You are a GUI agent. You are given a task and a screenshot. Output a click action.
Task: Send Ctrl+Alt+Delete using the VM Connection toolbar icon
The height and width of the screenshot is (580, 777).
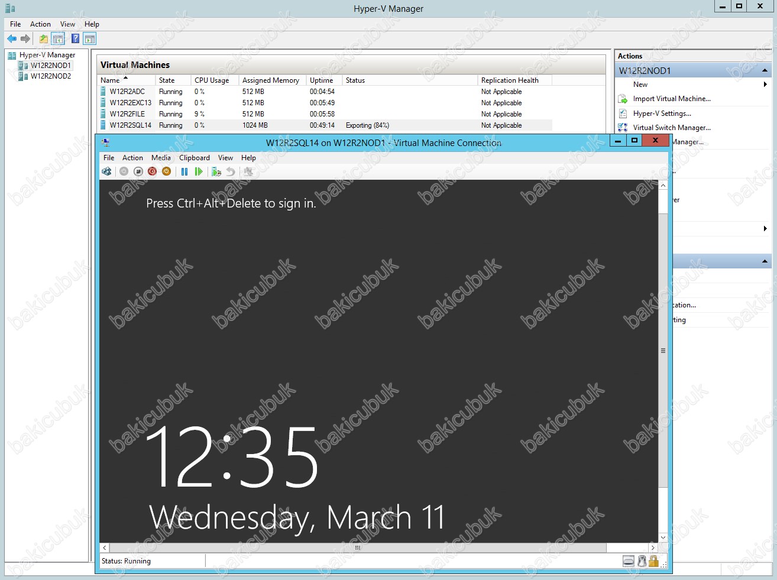106,171
